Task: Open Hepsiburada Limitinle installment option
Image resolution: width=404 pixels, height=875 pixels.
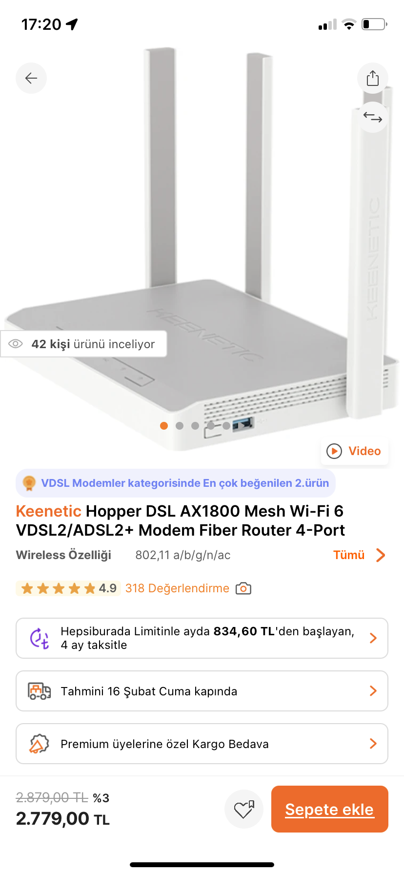Action: click(202, 638)
